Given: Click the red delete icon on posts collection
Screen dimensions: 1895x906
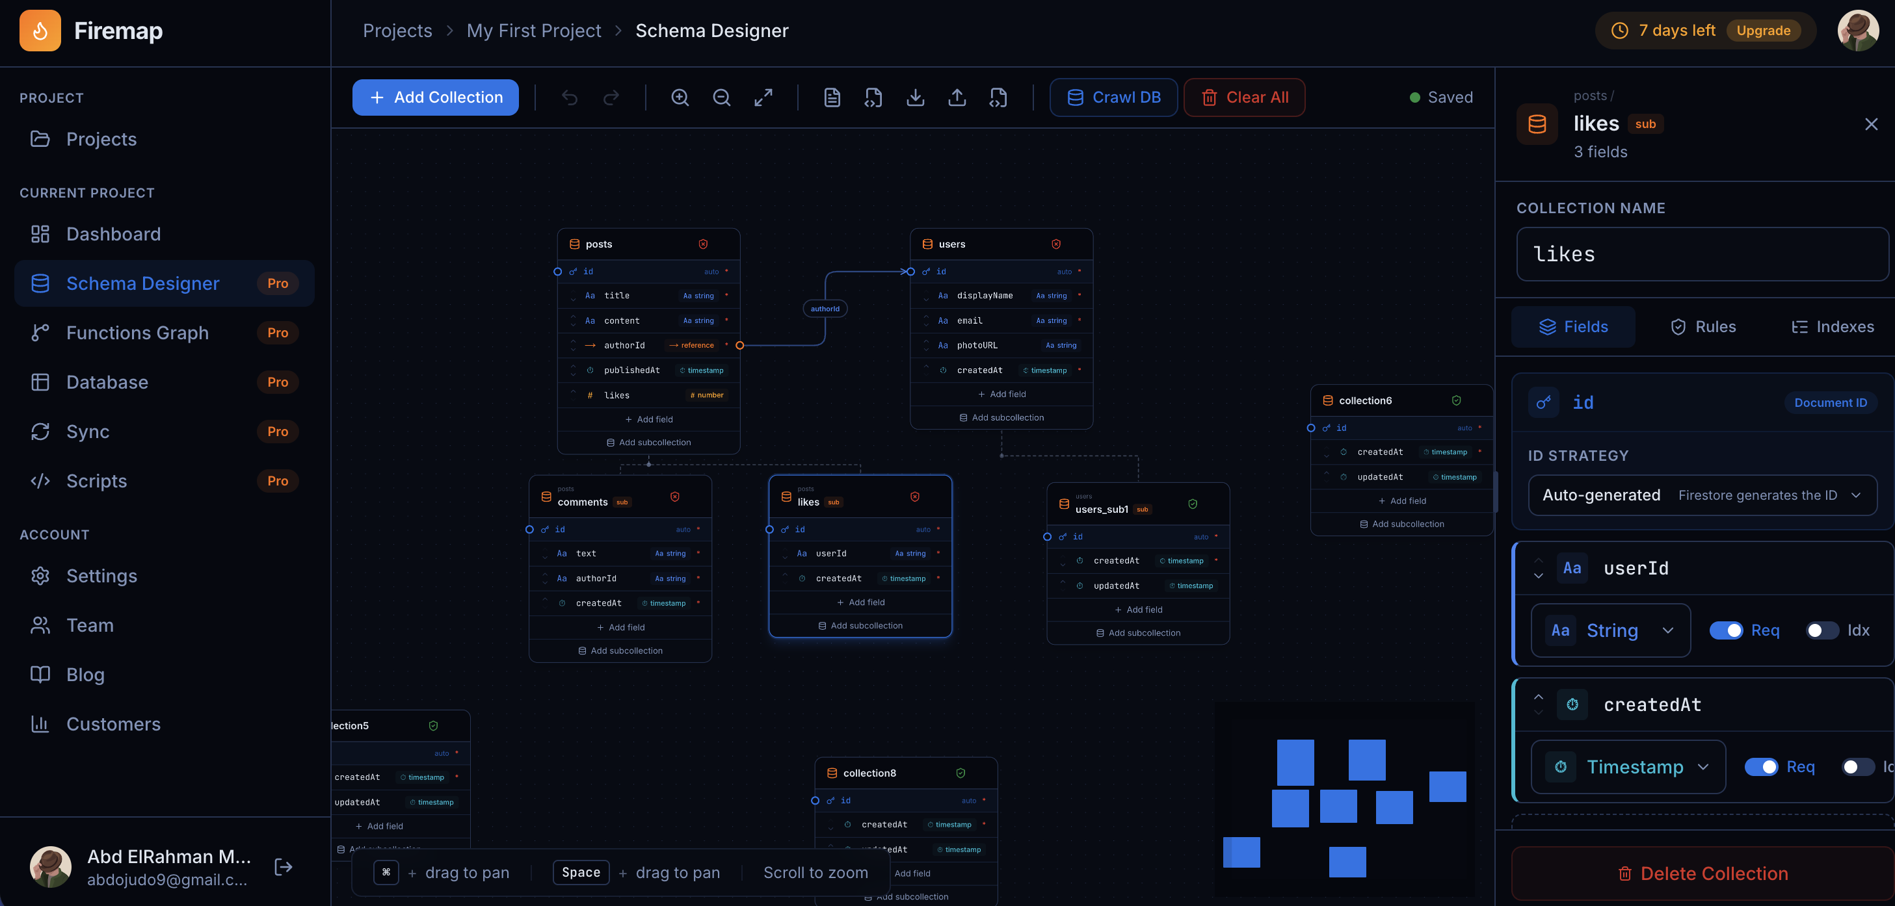Looking at the screenshot, I should tap(703, 244).
